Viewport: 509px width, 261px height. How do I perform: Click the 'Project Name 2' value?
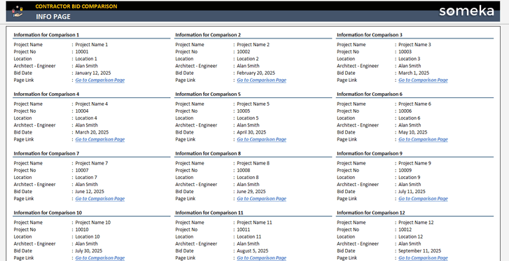253,45
